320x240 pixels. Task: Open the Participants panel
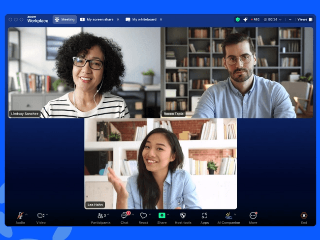(x=100, y=218)
